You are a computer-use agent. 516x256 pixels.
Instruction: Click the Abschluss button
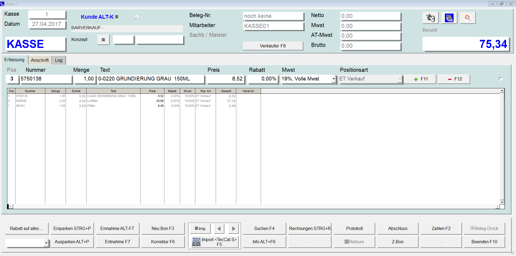[x=398, y=229]
